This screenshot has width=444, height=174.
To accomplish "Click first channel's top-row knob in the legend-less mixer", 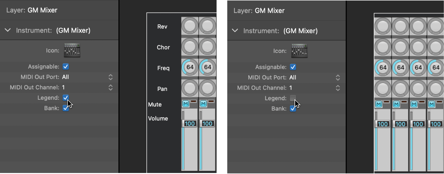I will coord(383,26).
